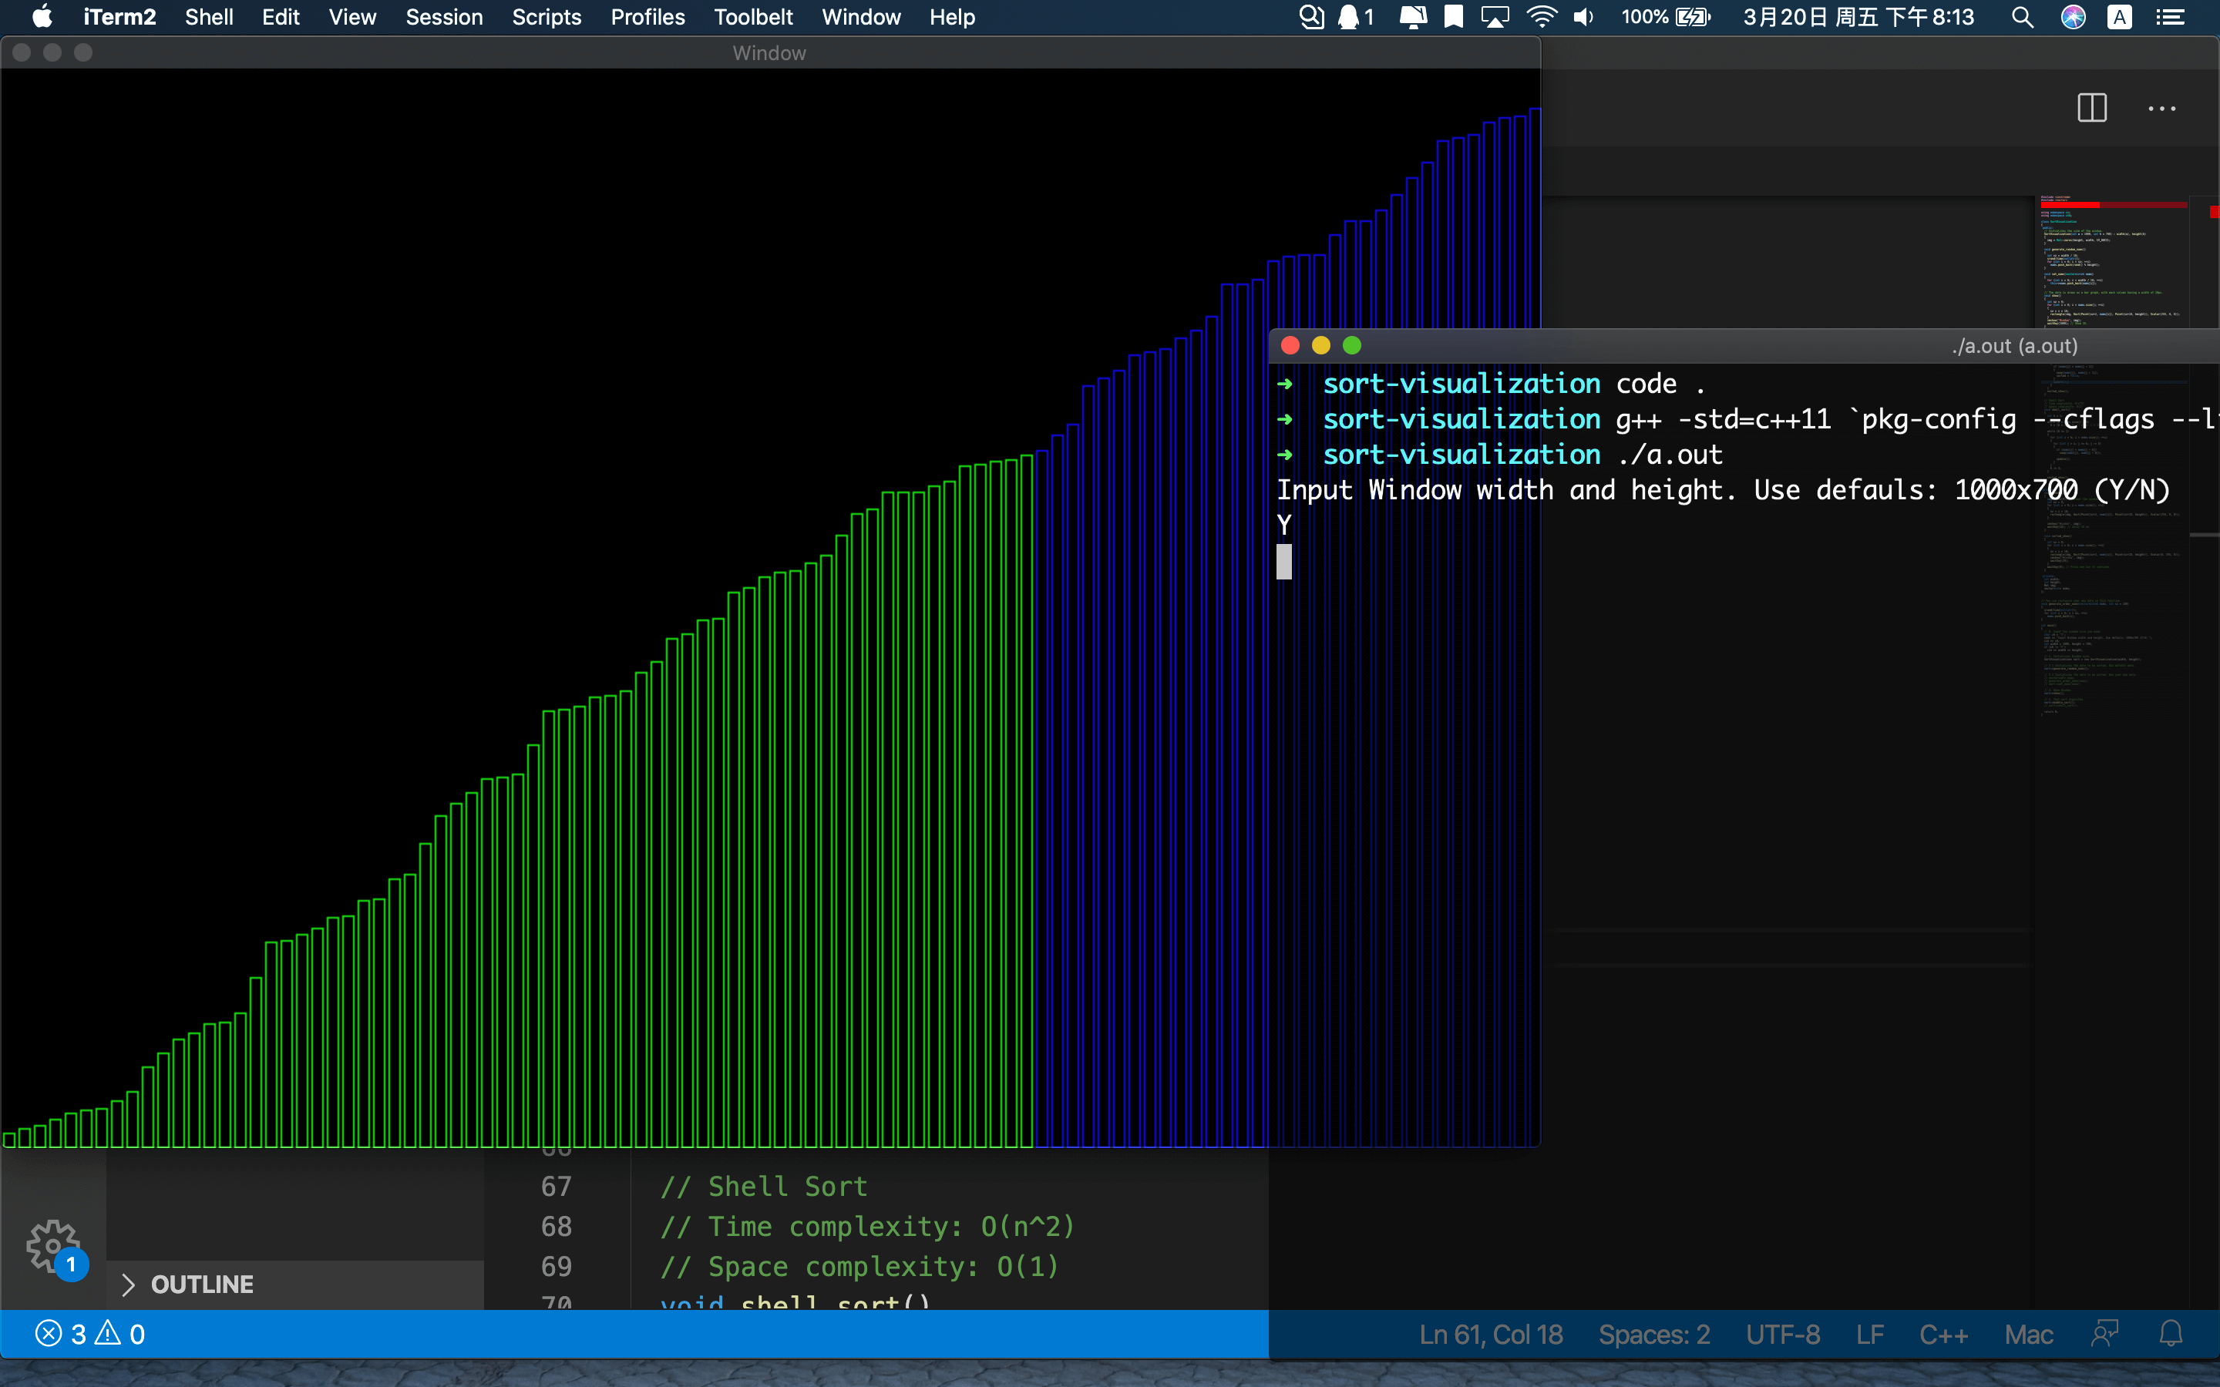This screenshot has height=1387, width=2220.
Task: Open the C++ language mode selector
Action: point(1943,1334)
